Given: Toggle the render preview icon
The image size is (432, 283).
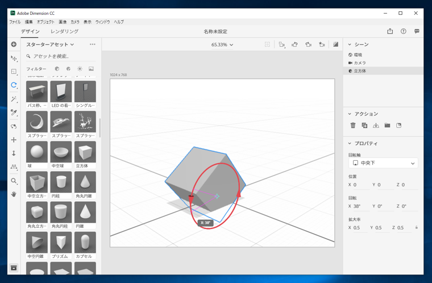Looking at the screenshot, I should tap(335, 44).
